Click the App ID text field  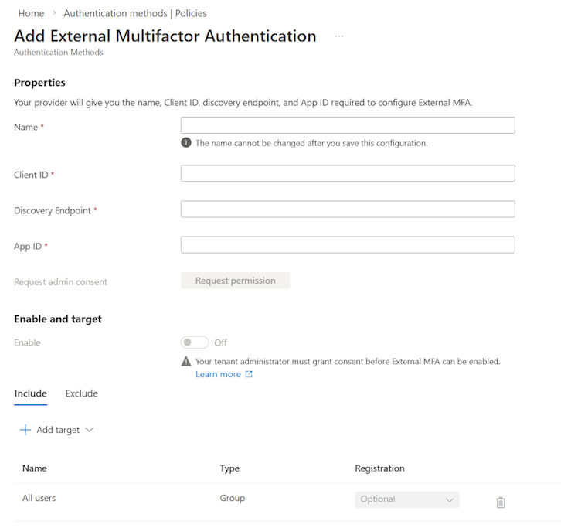click(x=348, y=245)
